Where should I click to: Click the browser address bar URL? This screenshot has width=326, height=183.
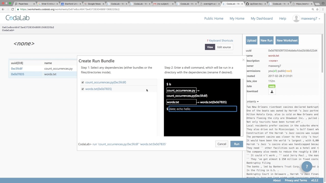70,9
